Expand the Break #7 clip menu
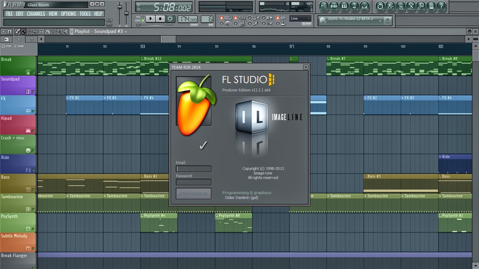 329,58
